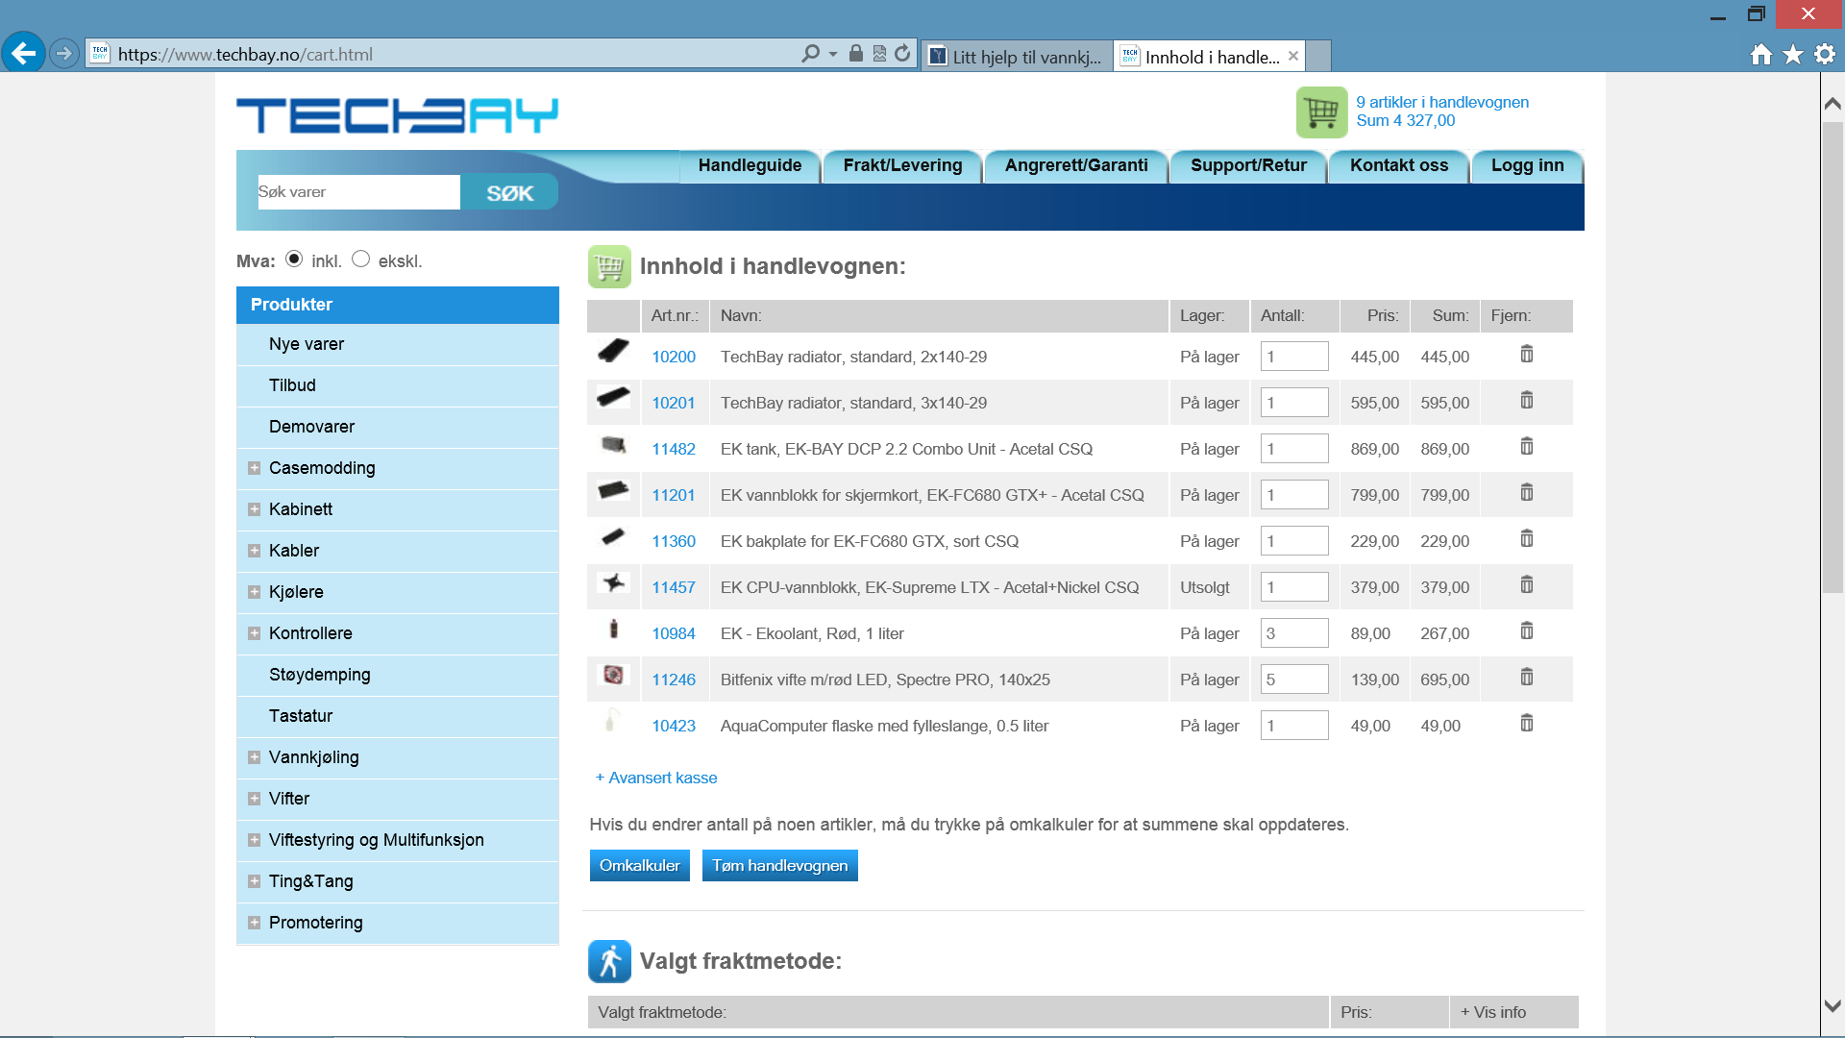1845x1038 pixels.
Task: Delete EK Ekoolant Rød via trash icon
Action: tap(1527, 631)
